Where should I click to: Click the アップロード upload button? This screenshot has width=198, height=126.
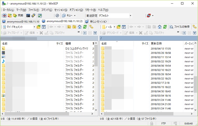[x=11, y=33]
